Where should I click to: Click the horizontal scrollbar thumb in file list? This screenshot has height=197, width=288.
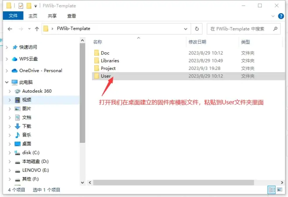[173, 183]
